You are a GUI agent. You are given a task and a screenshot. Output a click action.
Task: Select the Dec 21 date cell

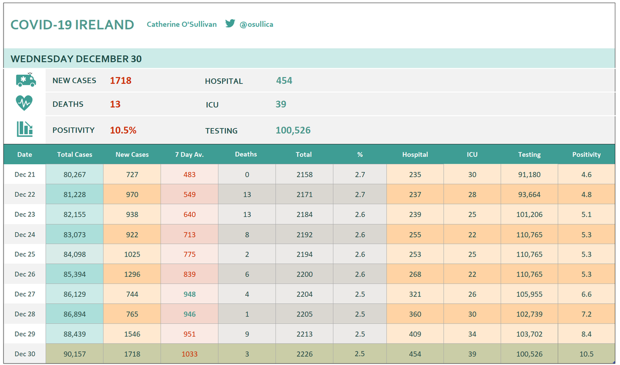(24, 174)
